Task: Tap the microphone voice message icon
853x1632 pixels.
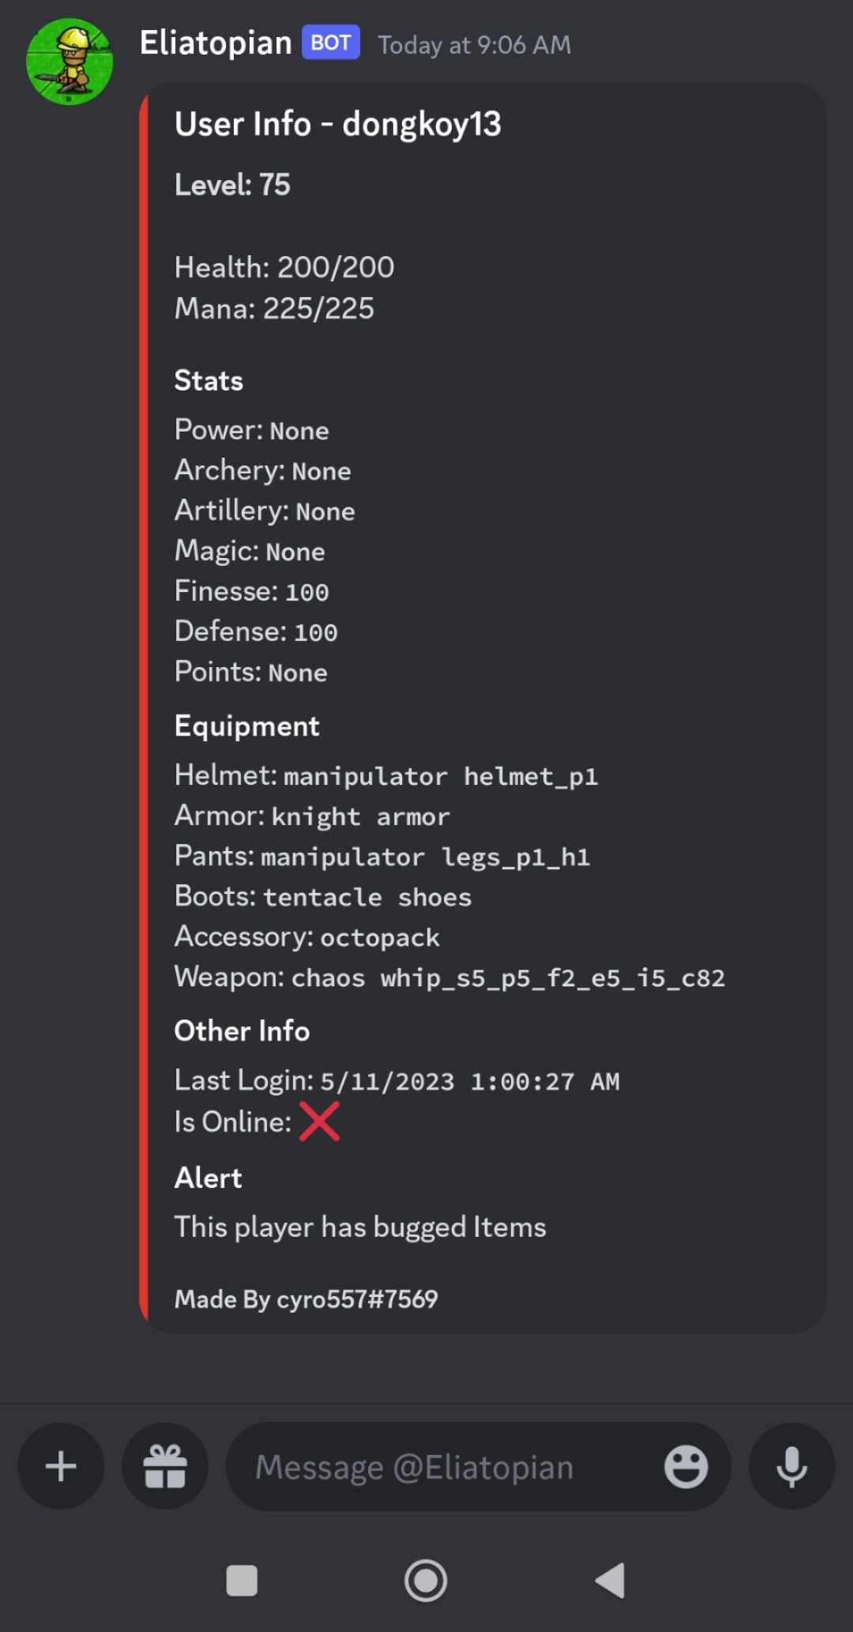Action: 791,1467
